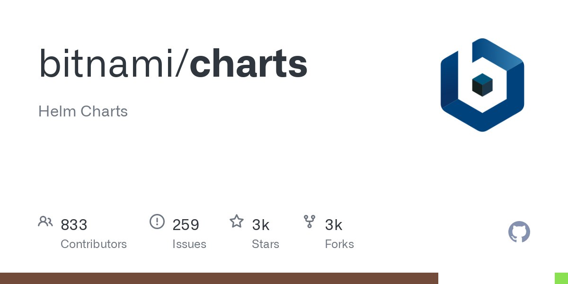Click the brown language bar segment

(219, 278)
